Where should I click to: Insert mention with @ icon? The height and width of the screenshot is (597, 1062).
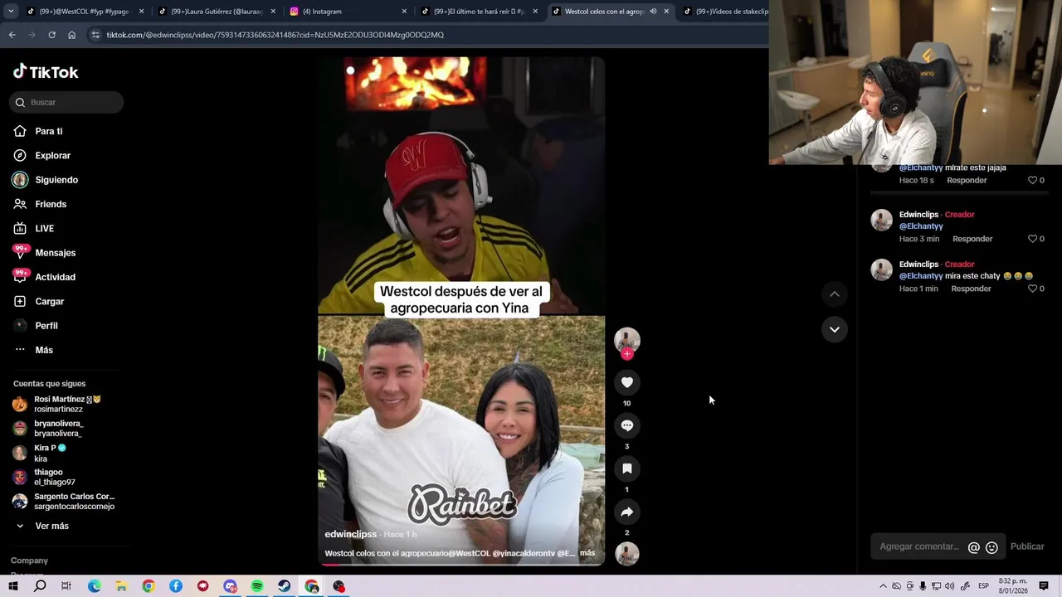[974, 547]
